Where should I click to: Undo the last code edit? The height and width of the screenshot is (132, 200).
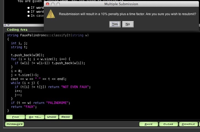click(52, 117)
